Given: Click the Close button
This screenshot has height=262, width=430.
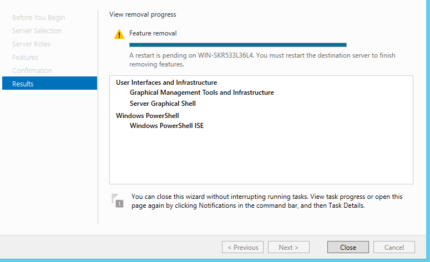Looking at the screenshot, I should 348,247.
